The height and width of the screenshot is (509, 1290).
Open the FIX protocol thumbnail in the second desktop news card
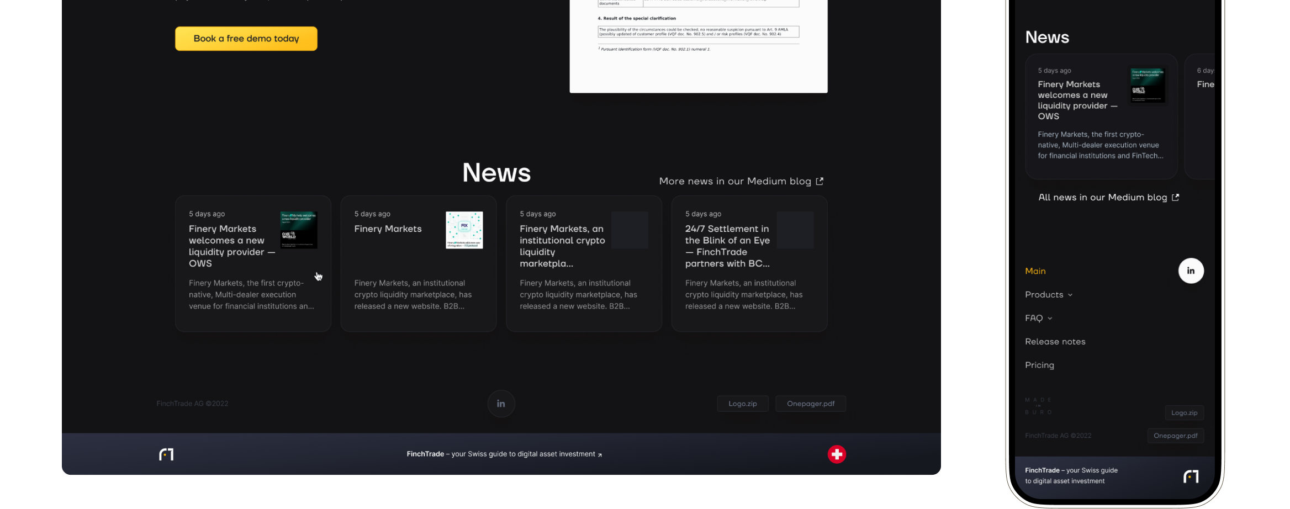click(464, 230)
